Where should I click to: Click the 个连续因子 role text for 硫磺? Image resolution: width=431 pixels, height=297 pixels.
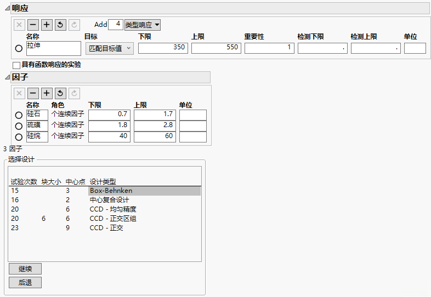[67, 125]
